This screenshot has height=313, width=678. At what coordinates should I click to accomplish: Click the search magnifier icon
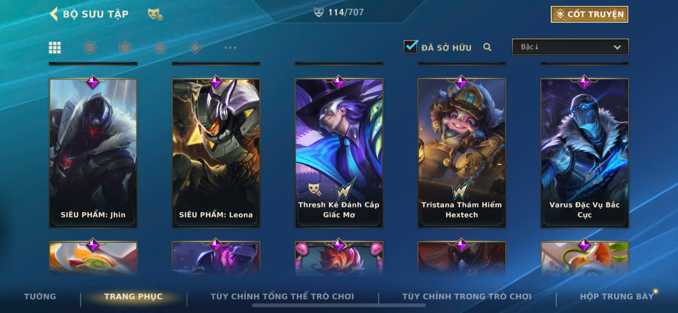(x=487, y=47)
